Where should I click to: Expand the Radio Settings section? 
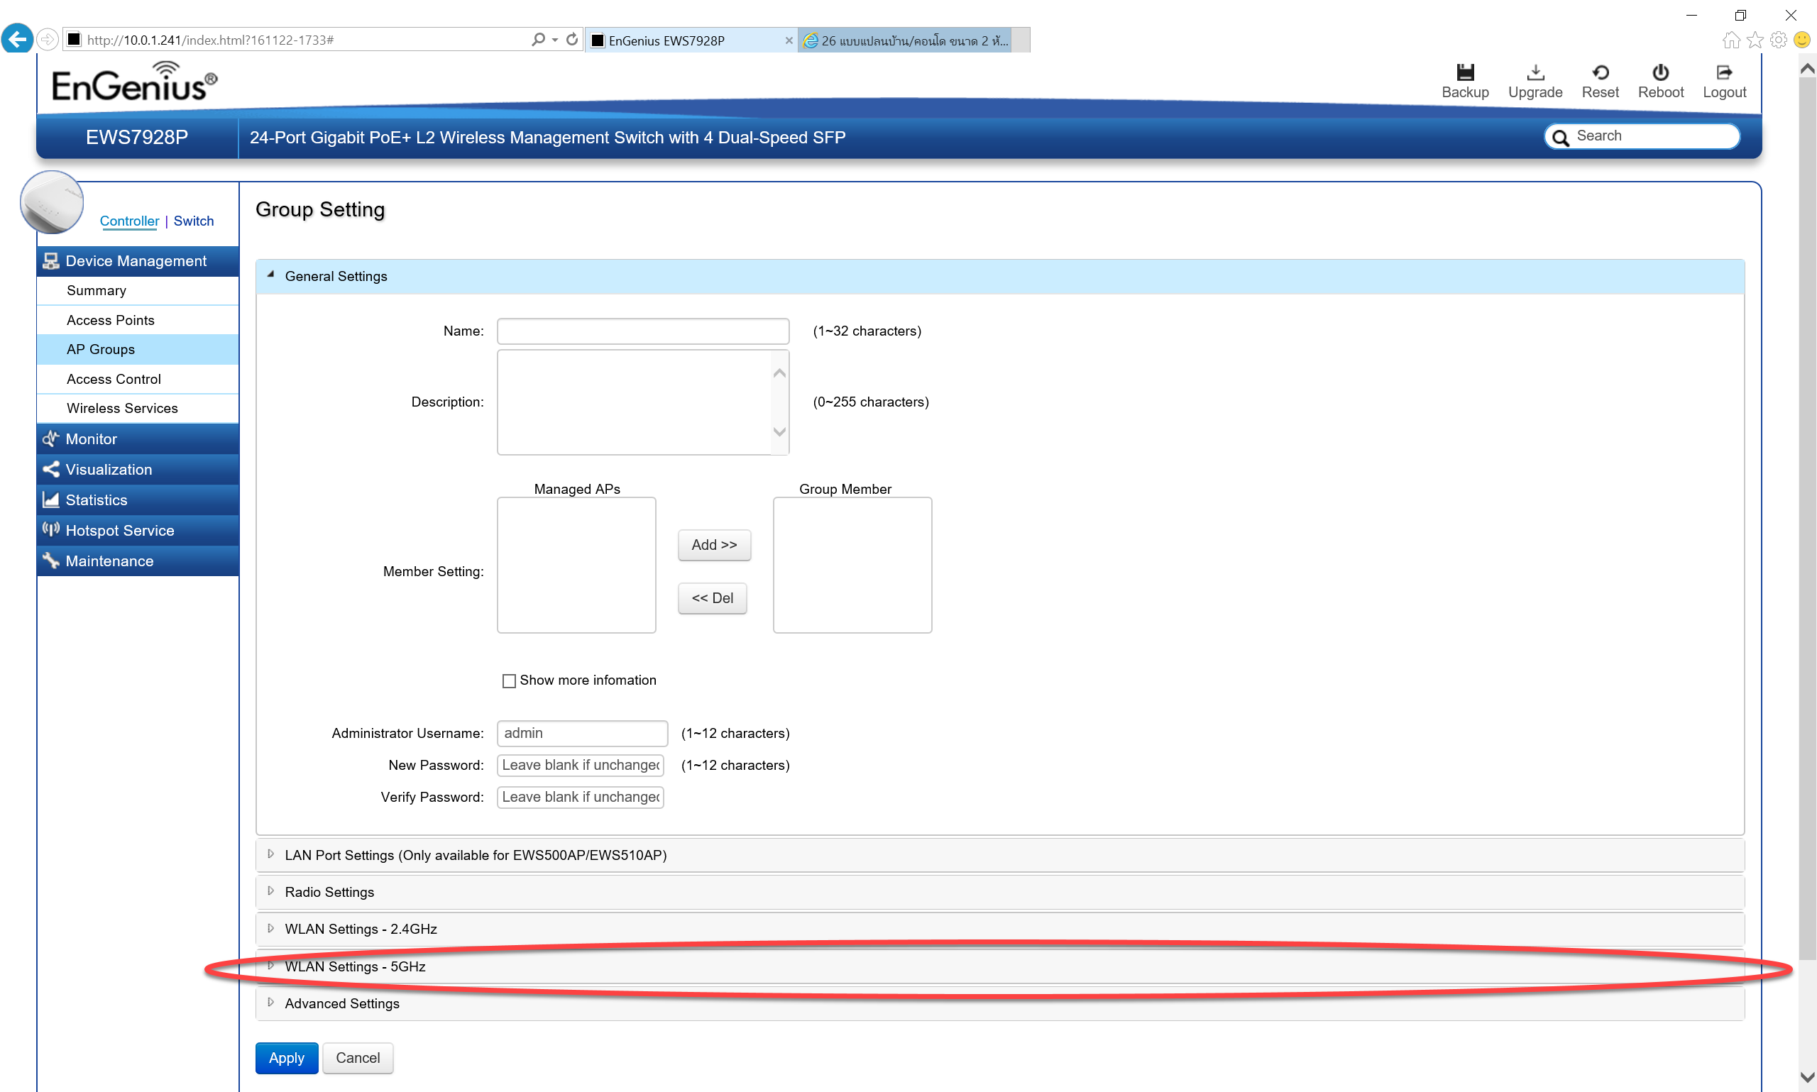coord(999,892)
